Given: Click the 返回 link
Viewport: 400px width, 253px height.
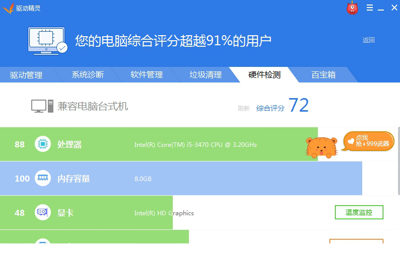Looking at the screenshot, I should tap(369, 40).
